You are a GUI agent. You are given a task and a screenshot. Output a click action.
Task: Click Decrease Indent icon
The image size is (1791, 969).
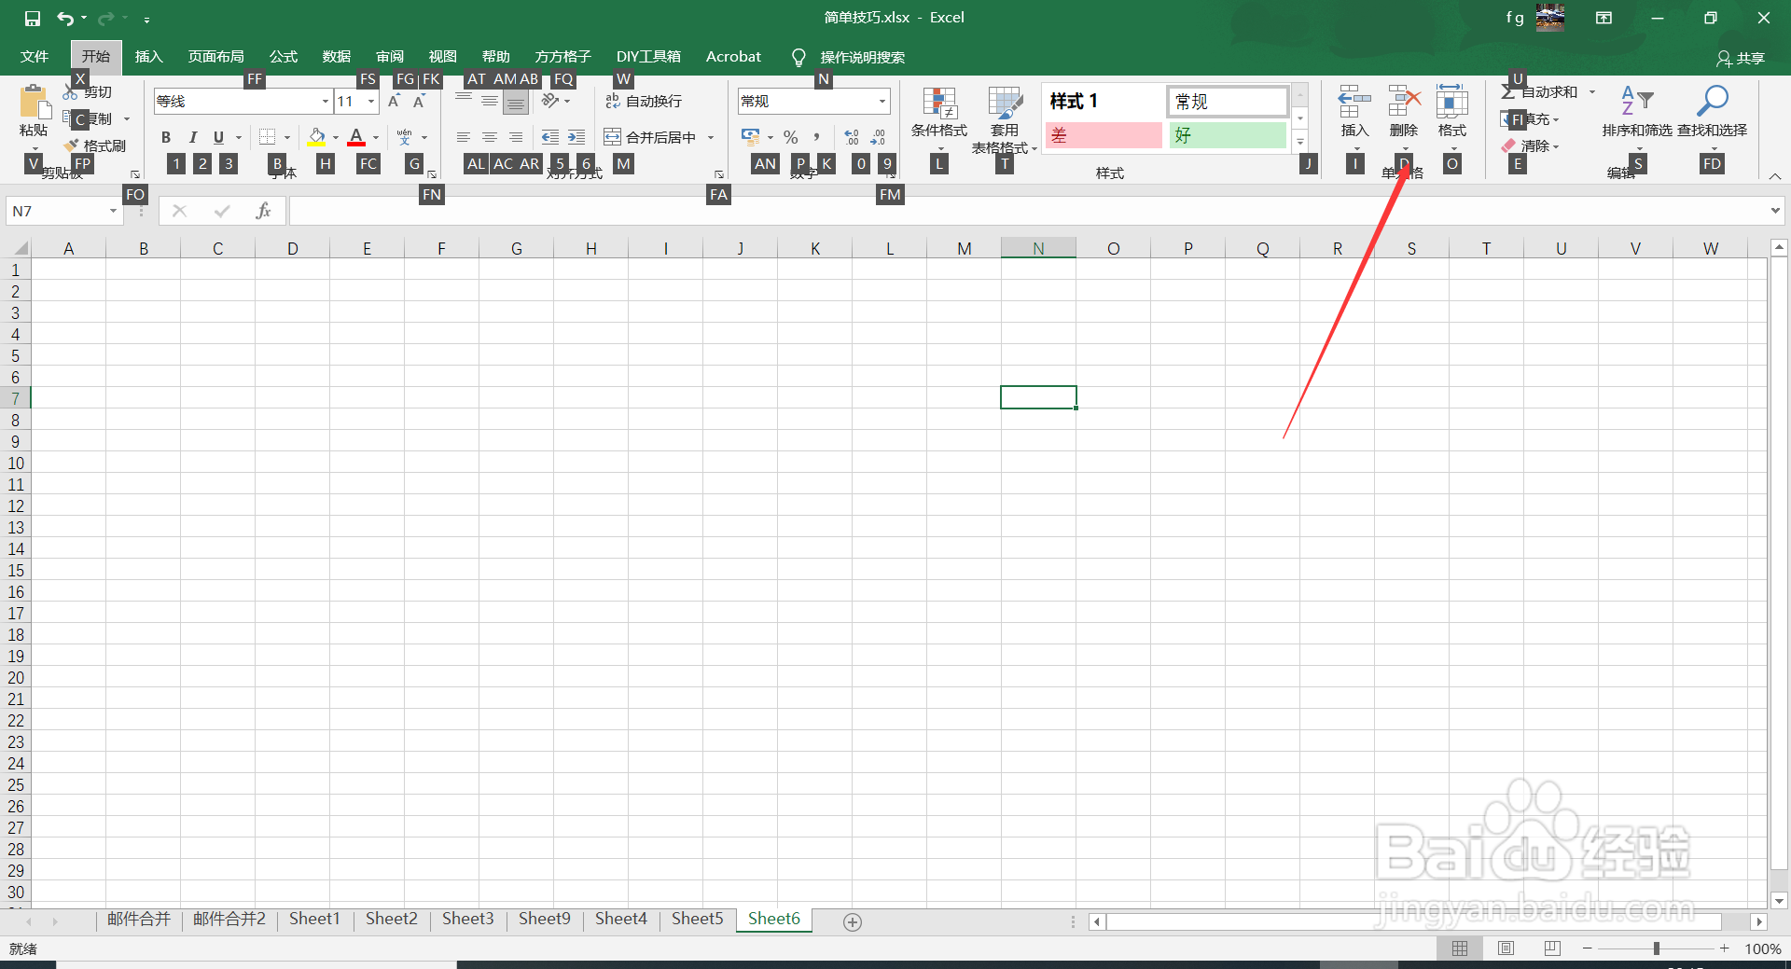(550, 137)
